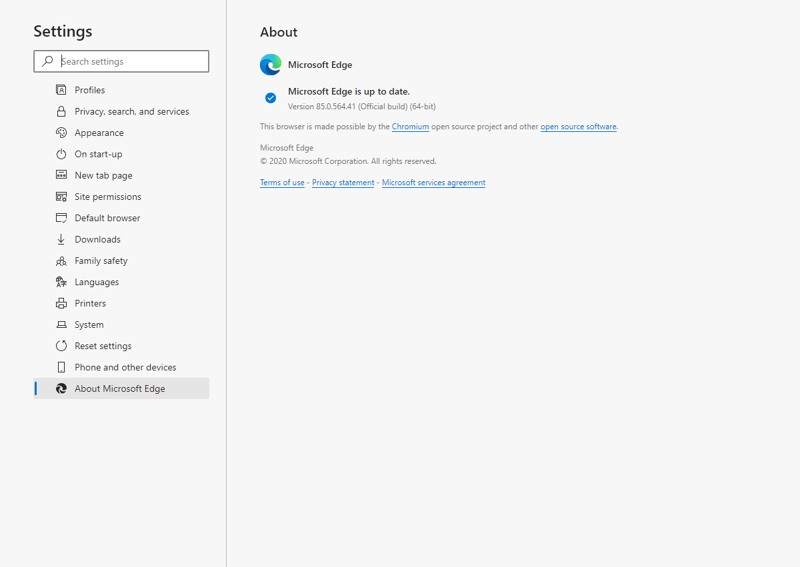The width and height of the screenshot is (800, 567).
Task: Open the Chromium project link
Action: (x=410, y=127)
